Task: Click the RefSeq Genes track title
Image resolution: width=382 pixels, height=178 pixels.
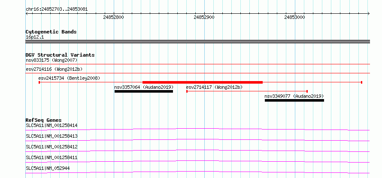Action: pyautogui.click(x=44, y=120)
